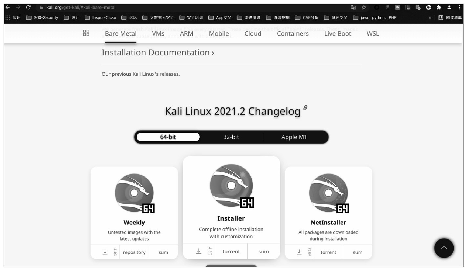View the Weekly image sum
Viewport: 465px width, 269px height.
tap(163, 252)
